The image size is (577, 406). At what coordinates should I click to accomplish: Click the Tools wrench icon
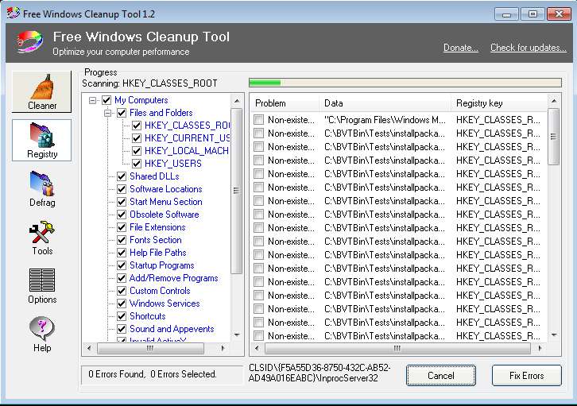click(42, 237)
